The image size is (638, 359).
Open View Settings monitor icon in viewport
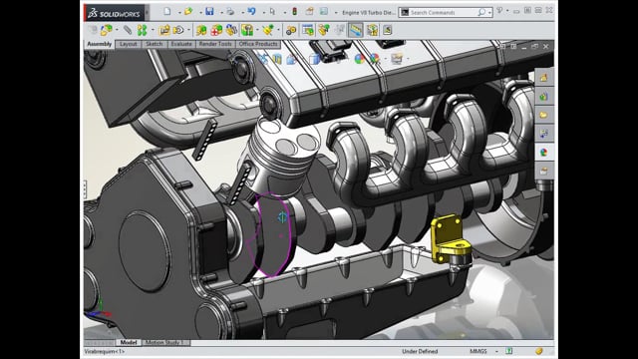point(397,59)
